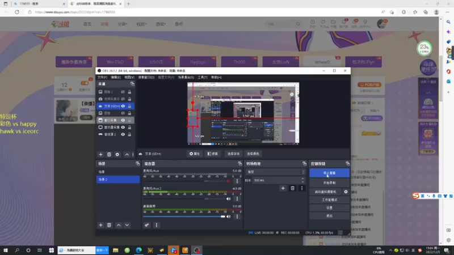Click the blue stop streaming button
This screenshot has width=454, height=255.
329,173
